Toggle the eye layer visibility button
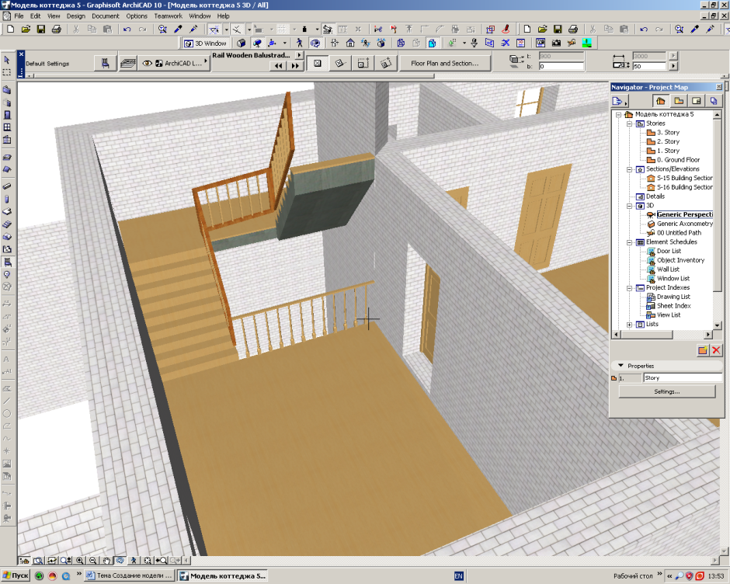This screenshot has height=584, width=730. tap(147, 63)
